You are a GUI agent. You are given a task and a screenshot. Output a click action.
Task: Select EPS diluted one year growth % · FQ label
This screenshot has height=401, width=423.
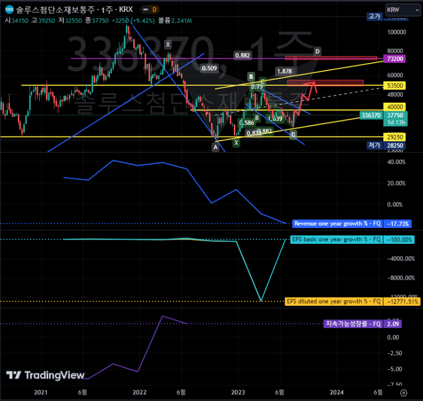coord(334,301)
